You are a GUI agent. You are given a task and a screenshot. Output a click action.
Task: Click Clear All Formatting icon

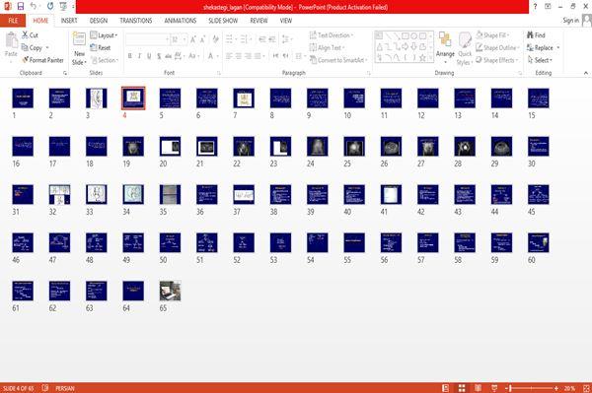[x=215, y=39]
